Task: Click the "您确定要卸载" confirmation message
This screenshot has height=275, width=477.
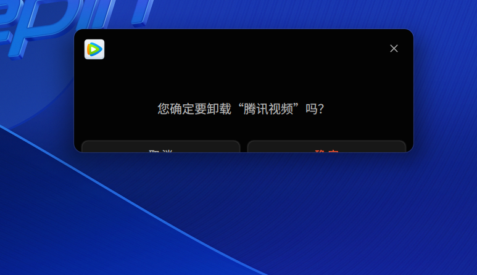Action: click(241, 109)
